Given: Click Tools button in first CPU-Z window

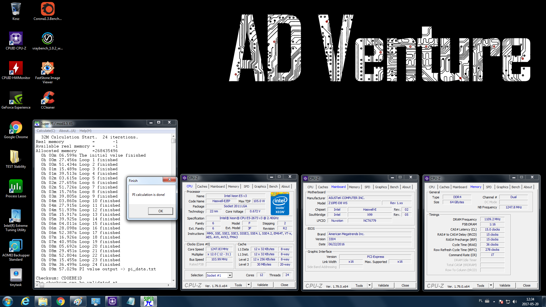Looking at the screenshot, I should tap(238, 285).
